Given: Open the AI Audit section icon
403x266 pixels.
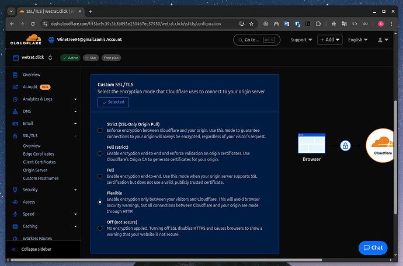Looking at the screenshot, I should coord(15,87).
